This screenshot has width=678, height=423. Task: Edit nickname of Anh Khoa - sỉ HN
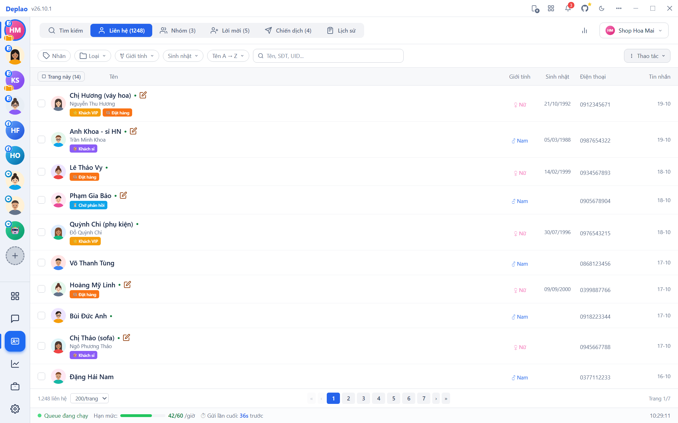(x=133, y=131)
